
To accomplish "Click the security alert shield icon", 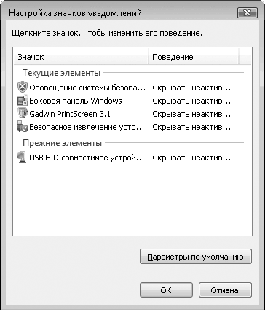I will tap(23, 88).
